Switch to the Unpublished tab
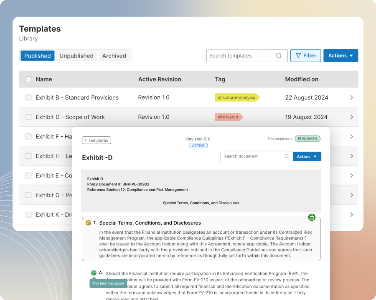 [76, 56]
